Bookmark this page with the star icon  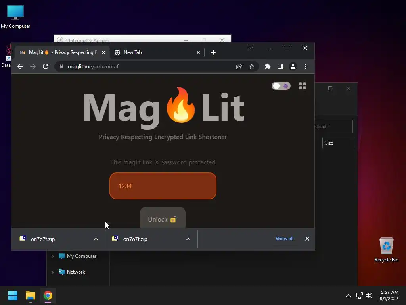click(252, 66)
